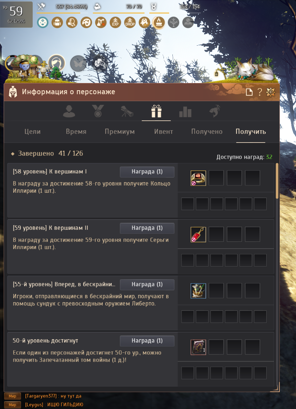Viewport: 296px width, 409px height.
Task: Click the backpack inventory buff icon
Action: pos(57,22)
